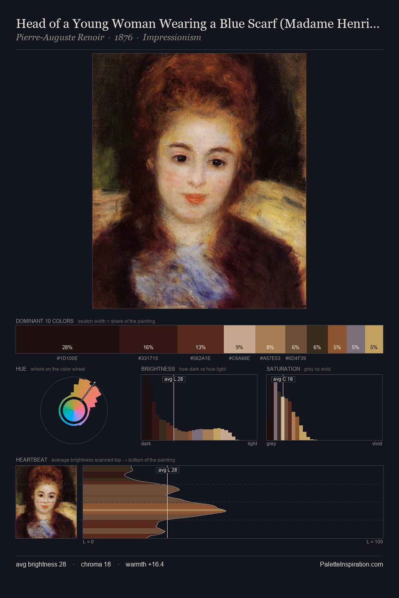Click 'avg brightness 28' in footer
This screenshot has height=598, width=399.
41,564
